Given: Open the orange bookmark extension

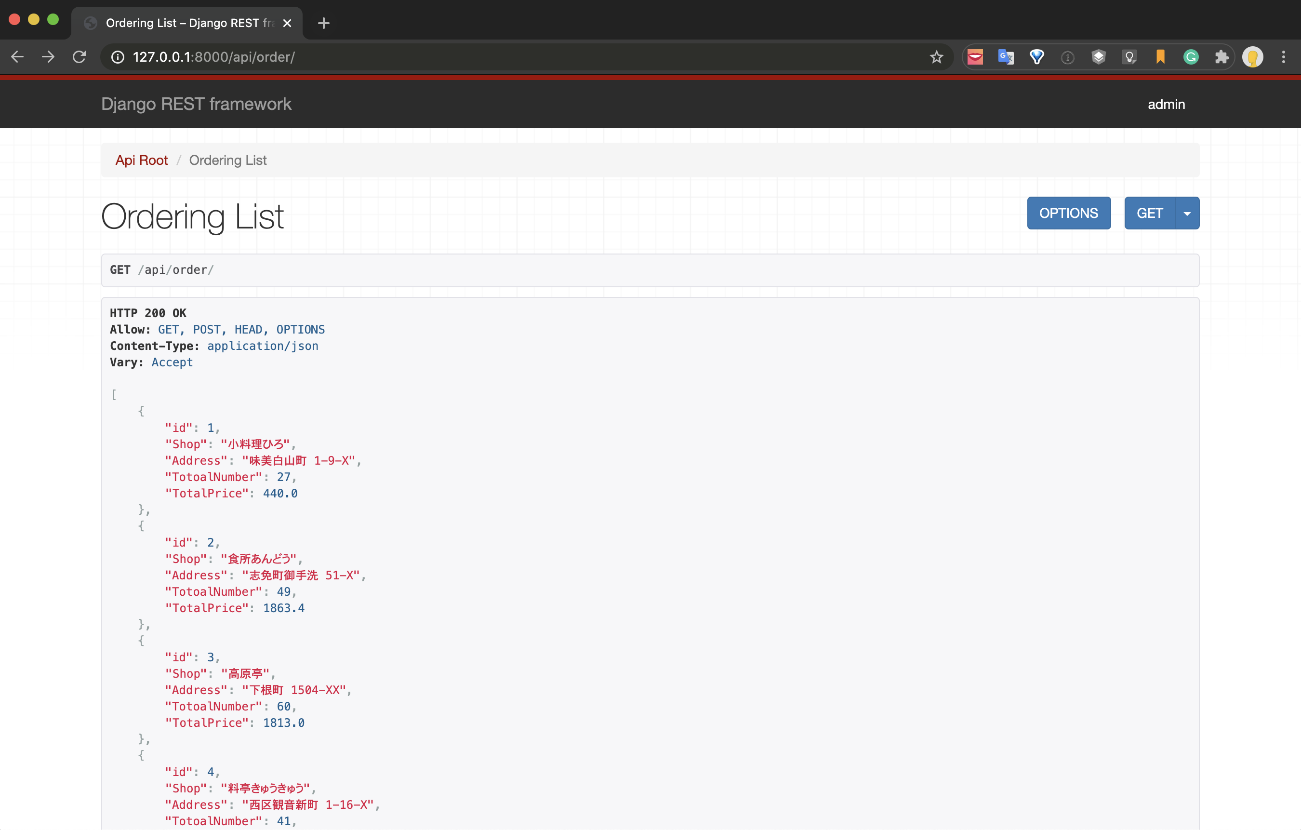Looking at the screenshot, I should pyautogui.click(x=1160, y=57).
